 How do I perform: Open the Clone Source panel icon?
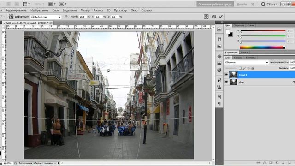219,87
